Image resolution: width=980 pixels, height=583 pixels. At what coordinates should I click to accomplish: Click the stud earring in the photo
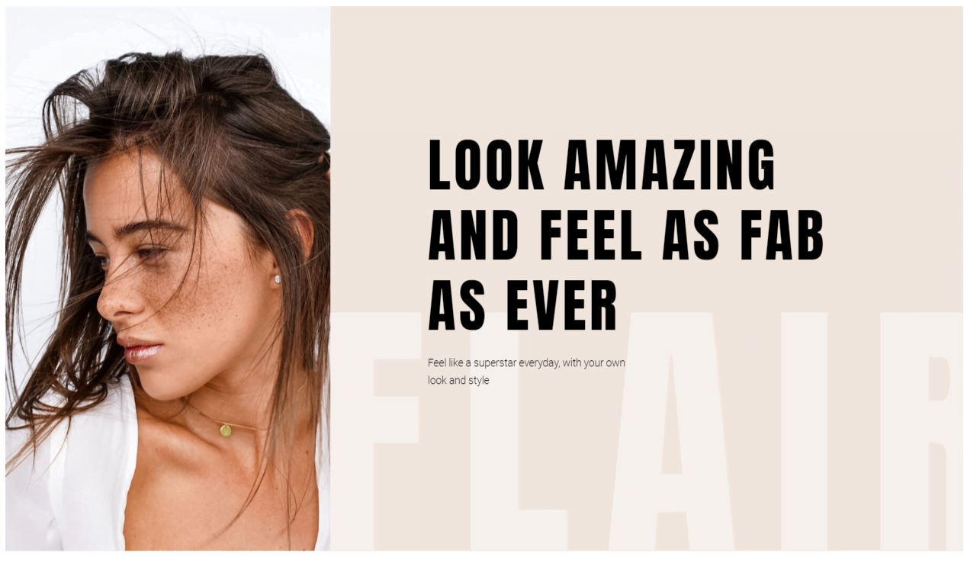(277, 279)
